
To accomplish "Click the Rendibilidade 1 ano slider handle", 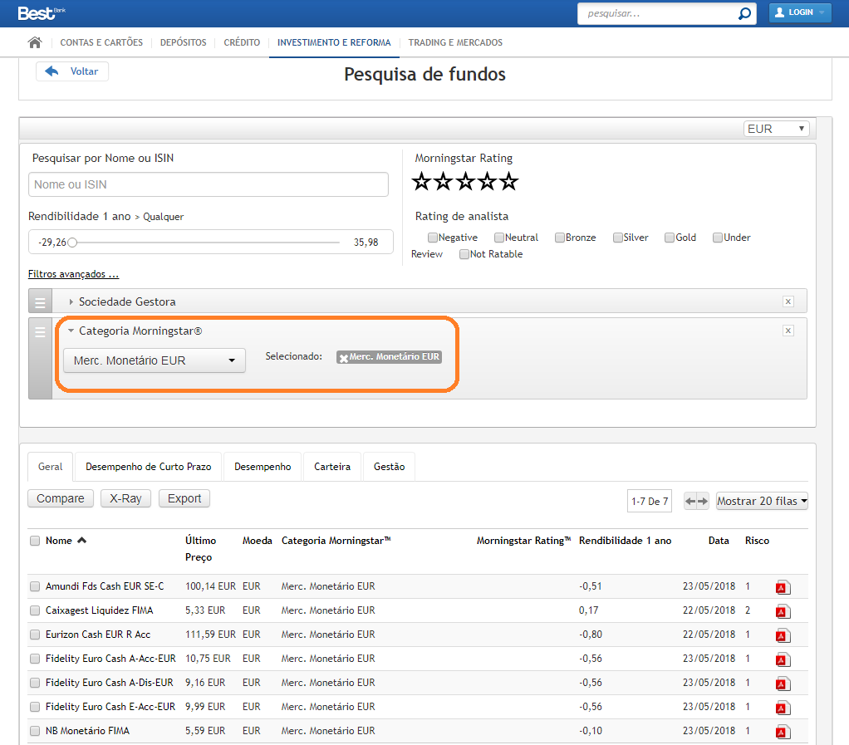I will 72,243.
